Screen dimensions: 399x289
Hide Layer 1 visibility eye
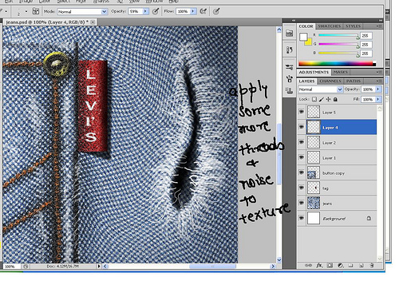(302, 157)
